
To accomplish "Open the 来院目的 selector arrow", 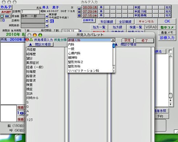I will click(x=47, y=26).
